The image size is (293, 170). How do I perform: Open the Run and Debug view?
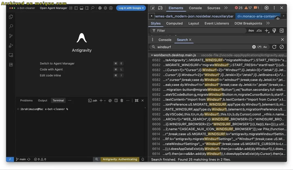coord(11,45)
